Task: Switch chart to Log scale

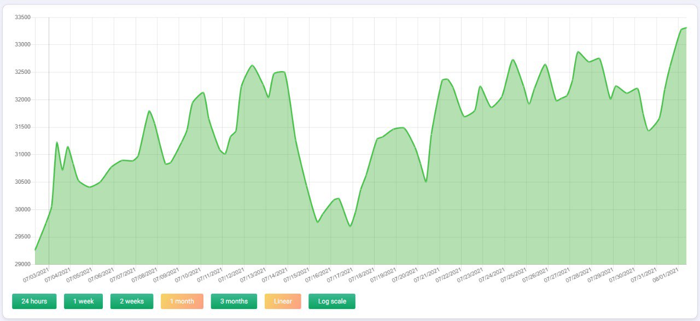Action: pyautogui.click(x=332, y=301)
